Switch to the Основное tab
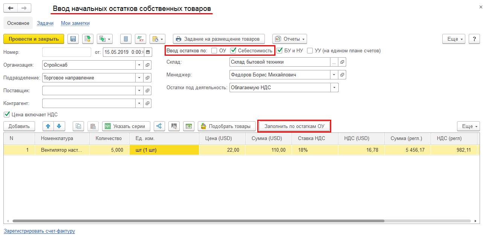Image resolution: width=483 pixels, height=236 pixels. 18,23
